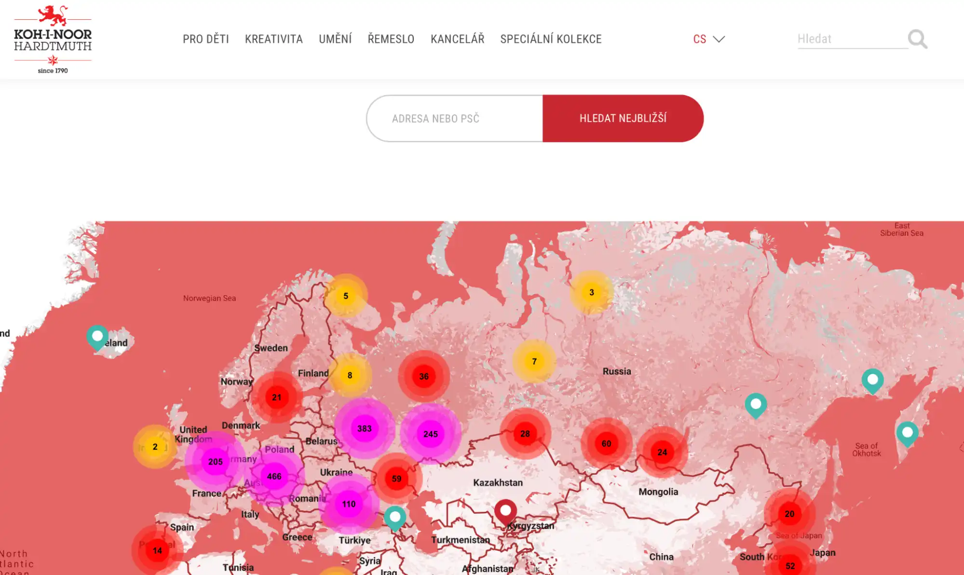Open the cluster marker 14 near Spain
Screen dimensions: 964x575
pos(157,550)
